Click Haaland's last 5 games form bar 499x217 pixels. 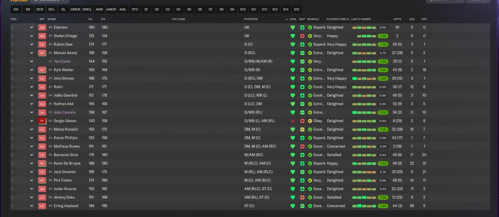[364, 206]
